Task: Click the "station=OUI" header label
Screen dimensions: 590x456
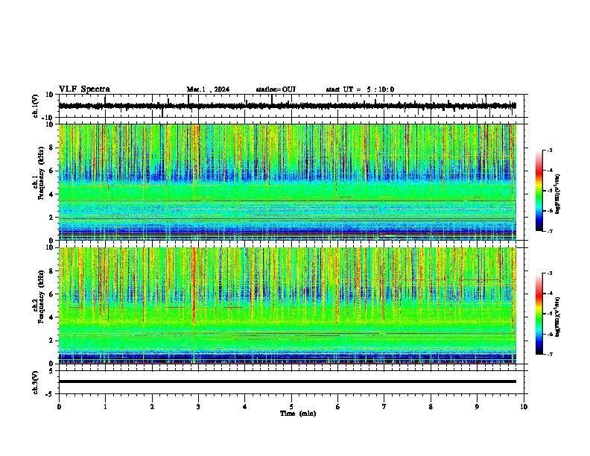Action: pos(276,89)
